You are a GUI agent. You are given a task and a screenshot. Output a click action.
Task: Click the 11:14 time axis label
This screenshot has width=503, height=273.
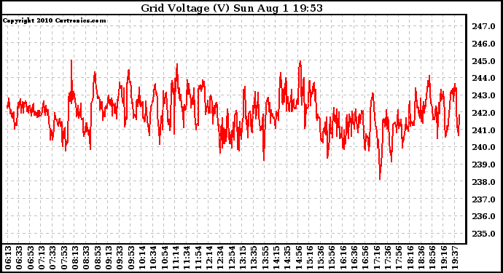click(x=176, y=258)
